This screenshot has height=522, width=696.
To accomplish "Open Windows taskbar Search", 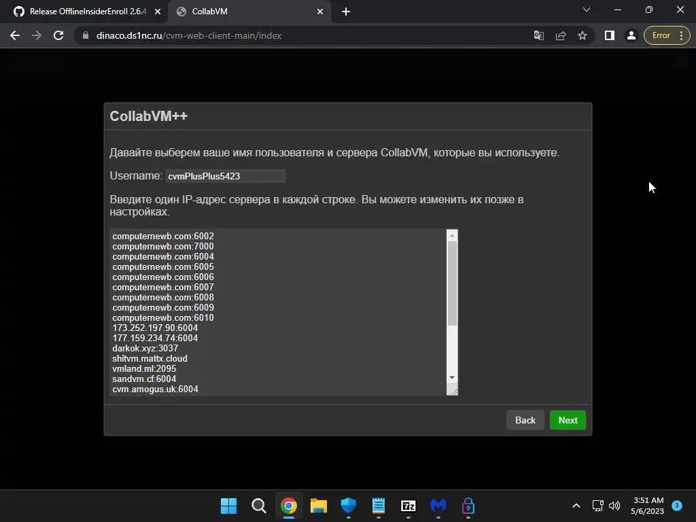I will 258,506.
